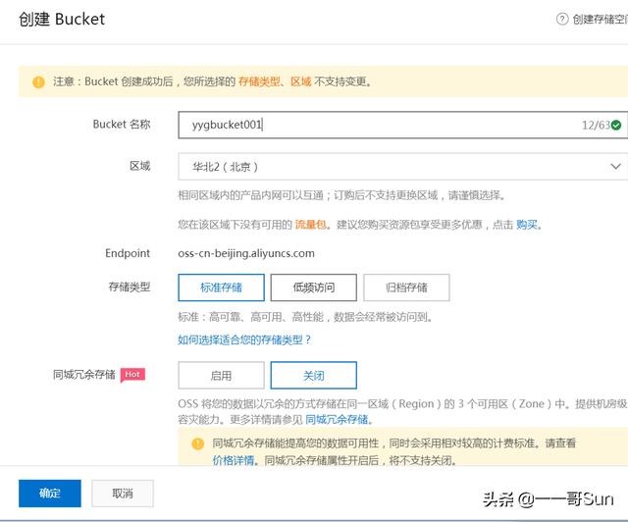Image resolution: width=628 pixels, height=522 pixels.
Task: Click the orange 存储类型 text in 注意 banner
Action: tap(259, 81)
